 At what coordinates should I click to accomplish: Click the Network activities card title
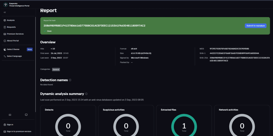click(x=228, y=110)
